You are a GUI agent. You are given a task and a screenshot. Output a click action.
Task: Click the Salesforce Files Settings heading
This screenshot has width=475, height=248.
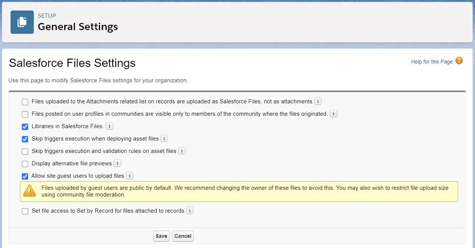[x=72, y=63]
